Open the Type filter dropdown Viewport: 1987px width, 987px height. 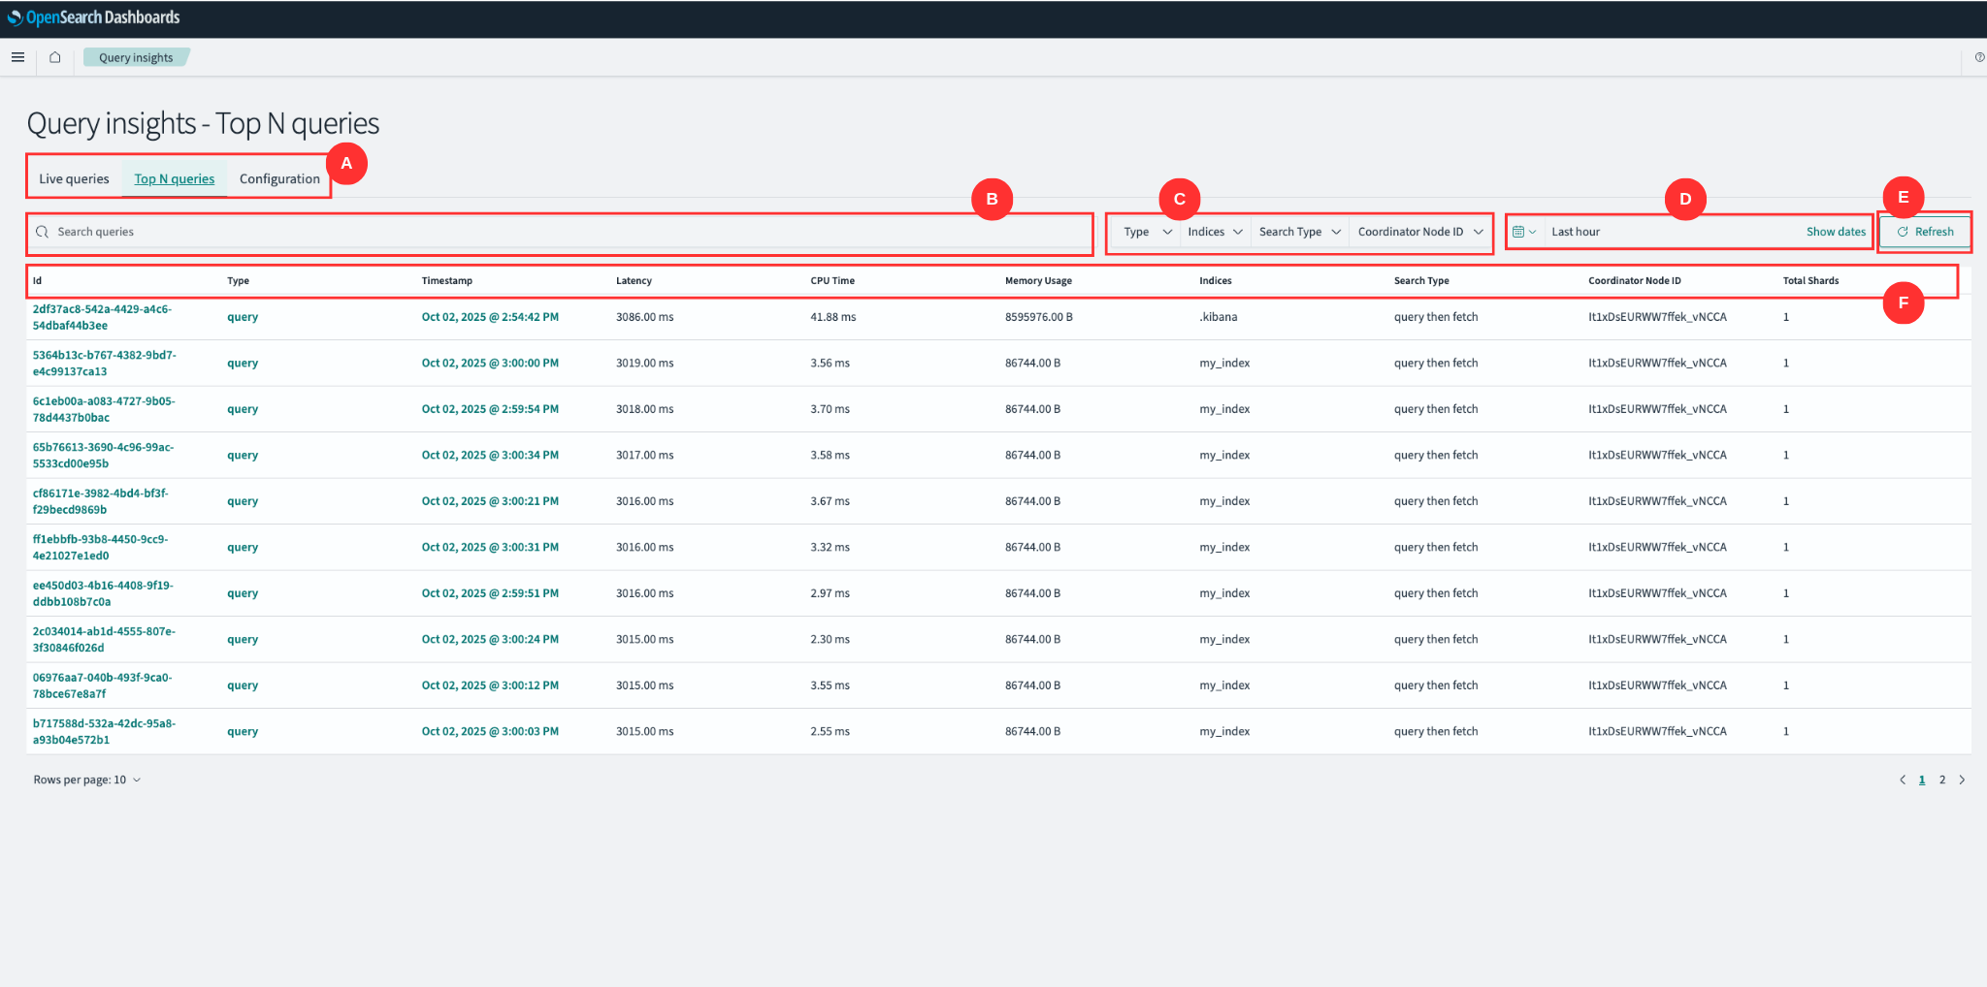point(1145,232)
